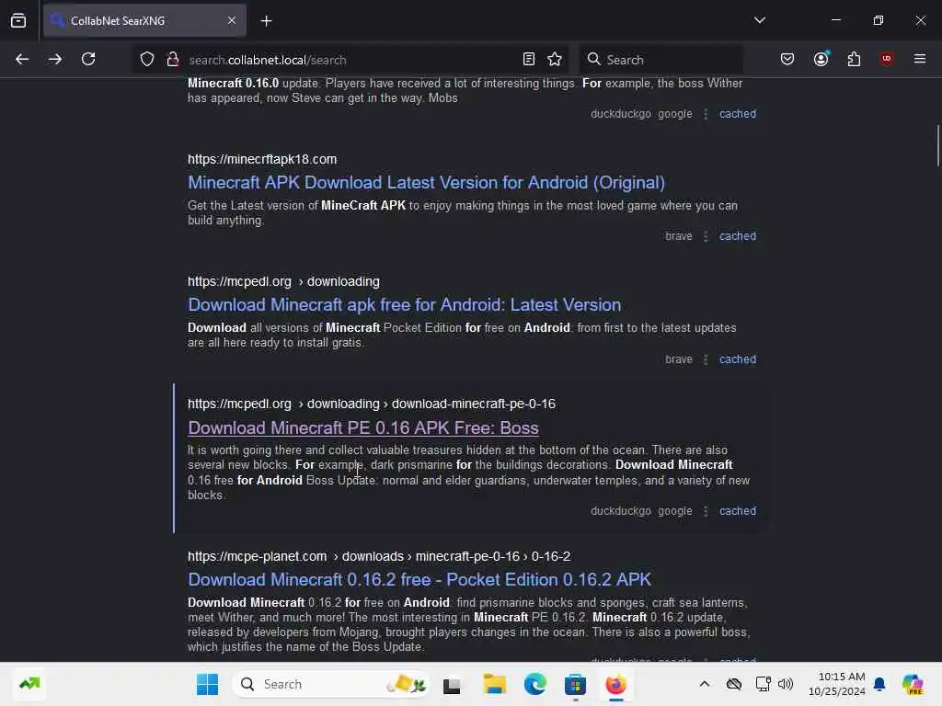The height and width of the screenshot is (706, 942).
Task: Bookmark this page with the star icon
Action: [555, 60]
